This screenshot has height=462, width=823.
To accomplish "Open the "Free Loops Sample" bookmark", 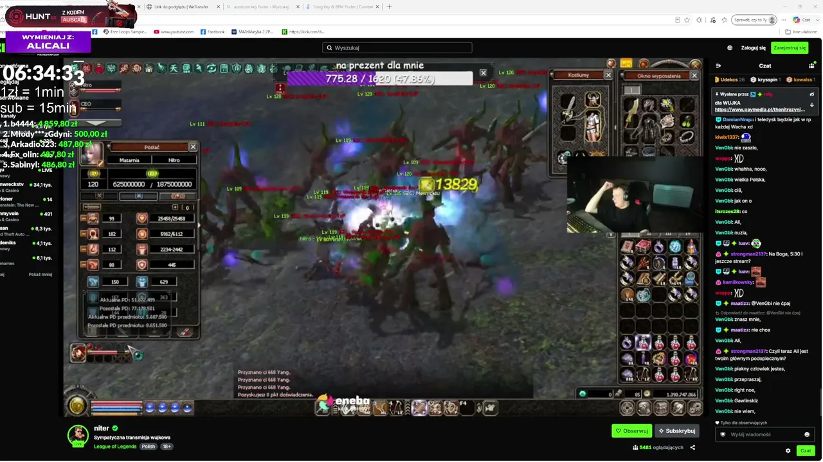I will 125,31.
